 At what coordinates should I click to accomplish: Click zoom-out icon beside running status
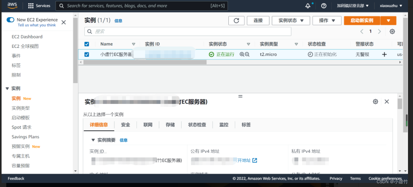[247, 54]
